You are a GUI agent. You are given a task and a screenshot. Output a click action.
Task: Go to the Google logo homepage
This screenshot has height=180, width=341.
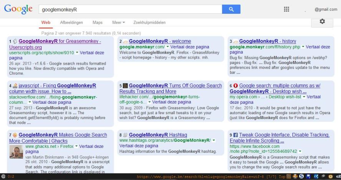18,9
